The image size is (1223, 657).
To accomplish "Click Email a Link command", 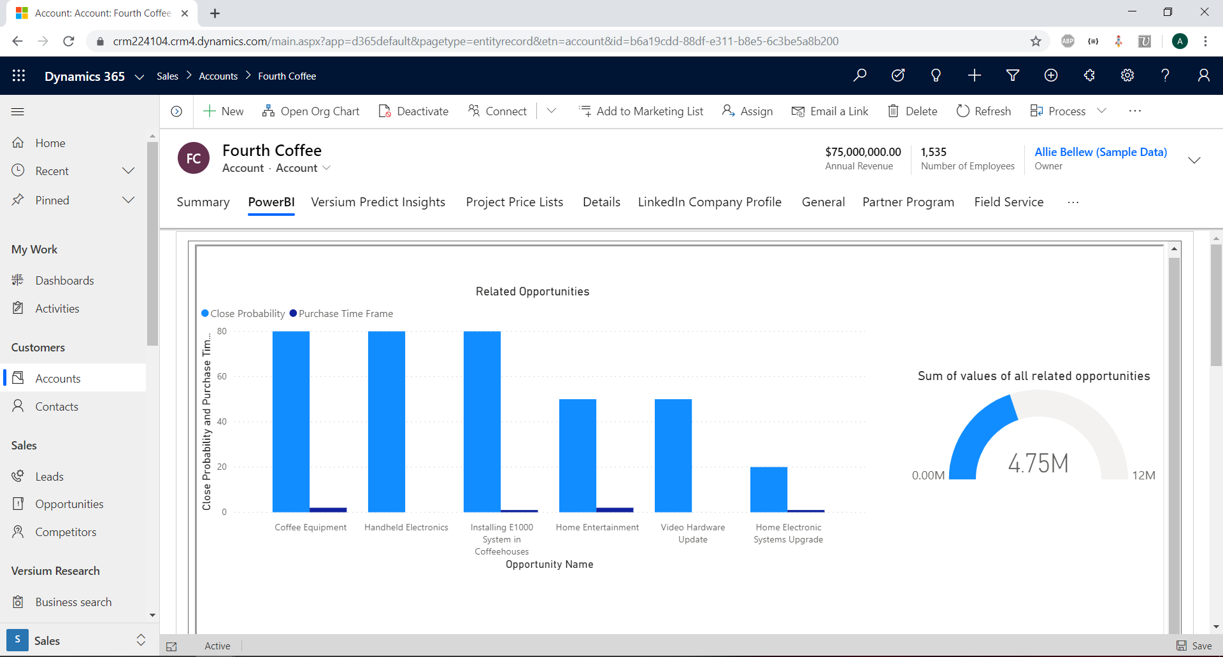I will pos(830,111).
